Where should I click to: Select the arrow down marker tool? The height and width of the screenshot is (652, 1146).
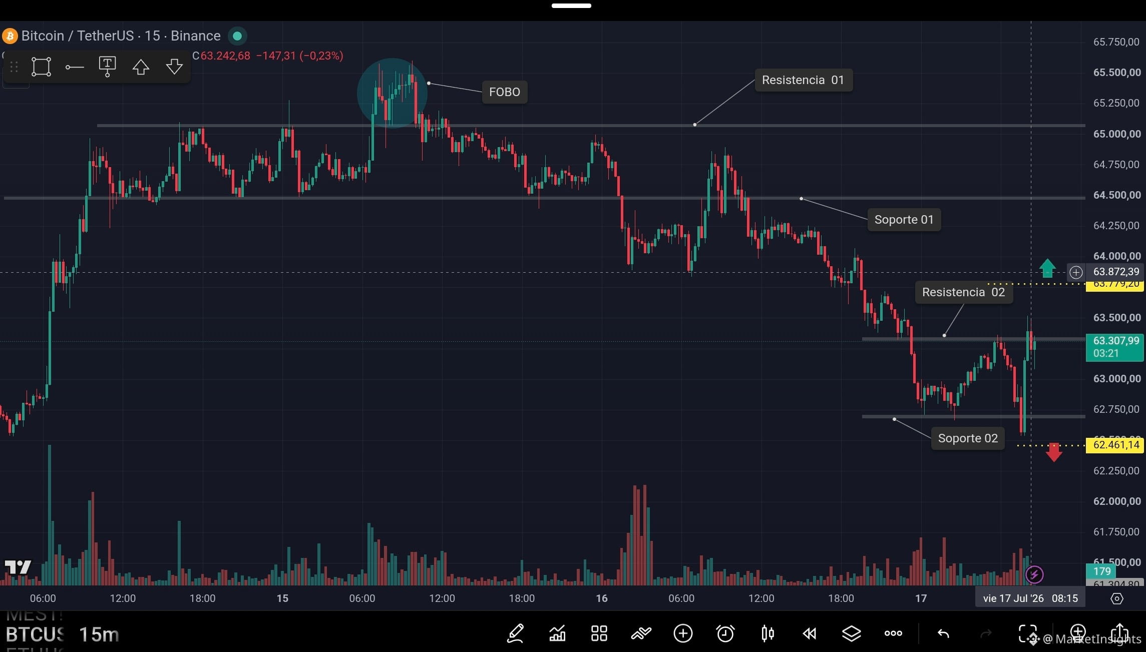tap(174, 67)
